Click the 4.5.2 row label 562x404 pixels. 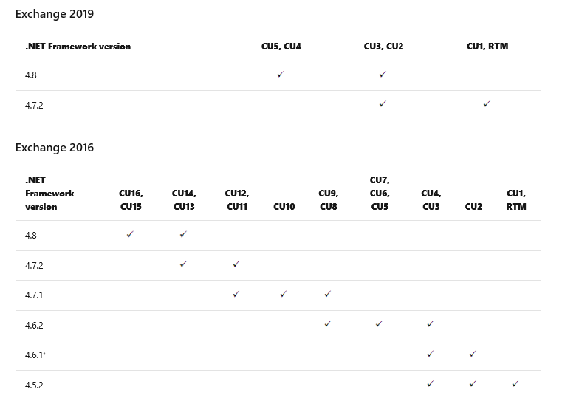click(34, 385)
